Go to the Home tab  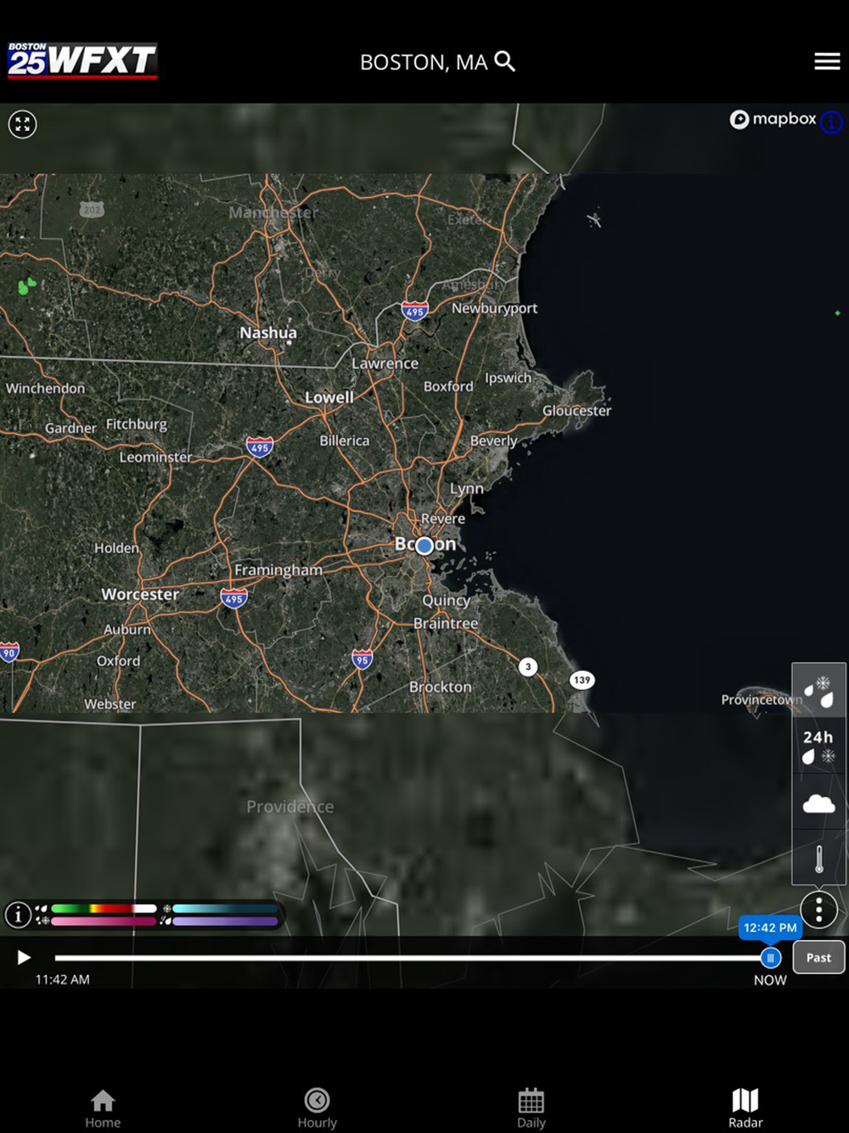[x=103, y=1108]
